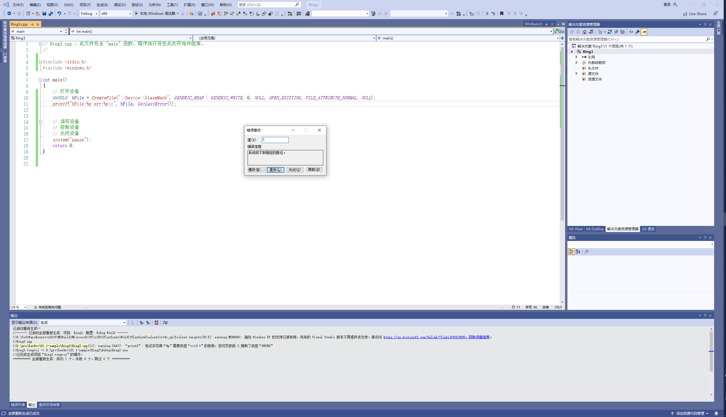726x417 pixels.
Task: Open the 生成(B) menu
Action: [102, 5]
